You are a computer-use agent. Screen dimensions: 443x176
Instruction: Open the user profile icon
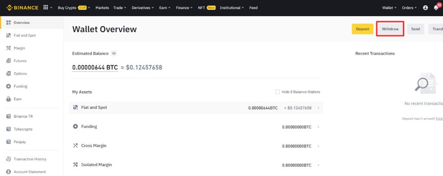pyautogui.click(x=426, y=8)
